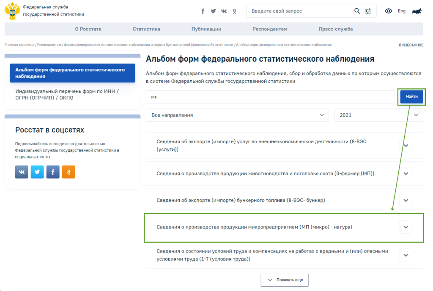
Task: Open the 'Все направления' dropdown
Action: [x=237, y=115]
